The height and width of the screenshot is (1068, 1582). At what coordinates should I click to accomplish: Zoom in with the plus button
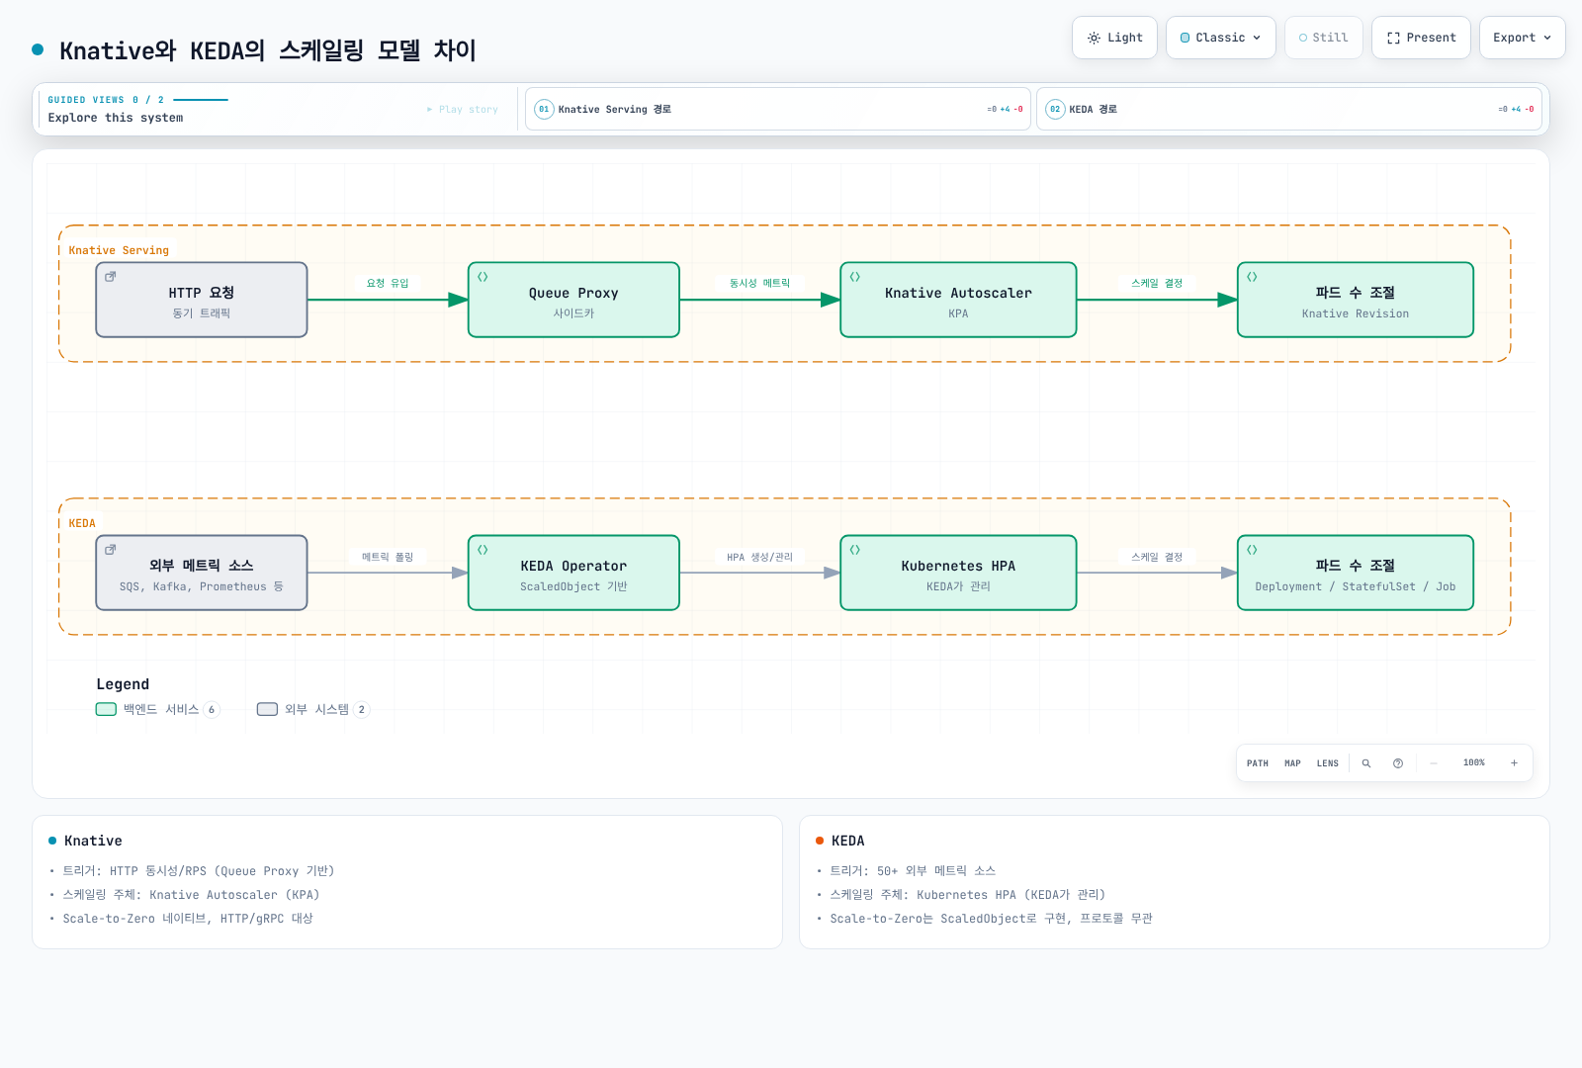pos(1514,763)
